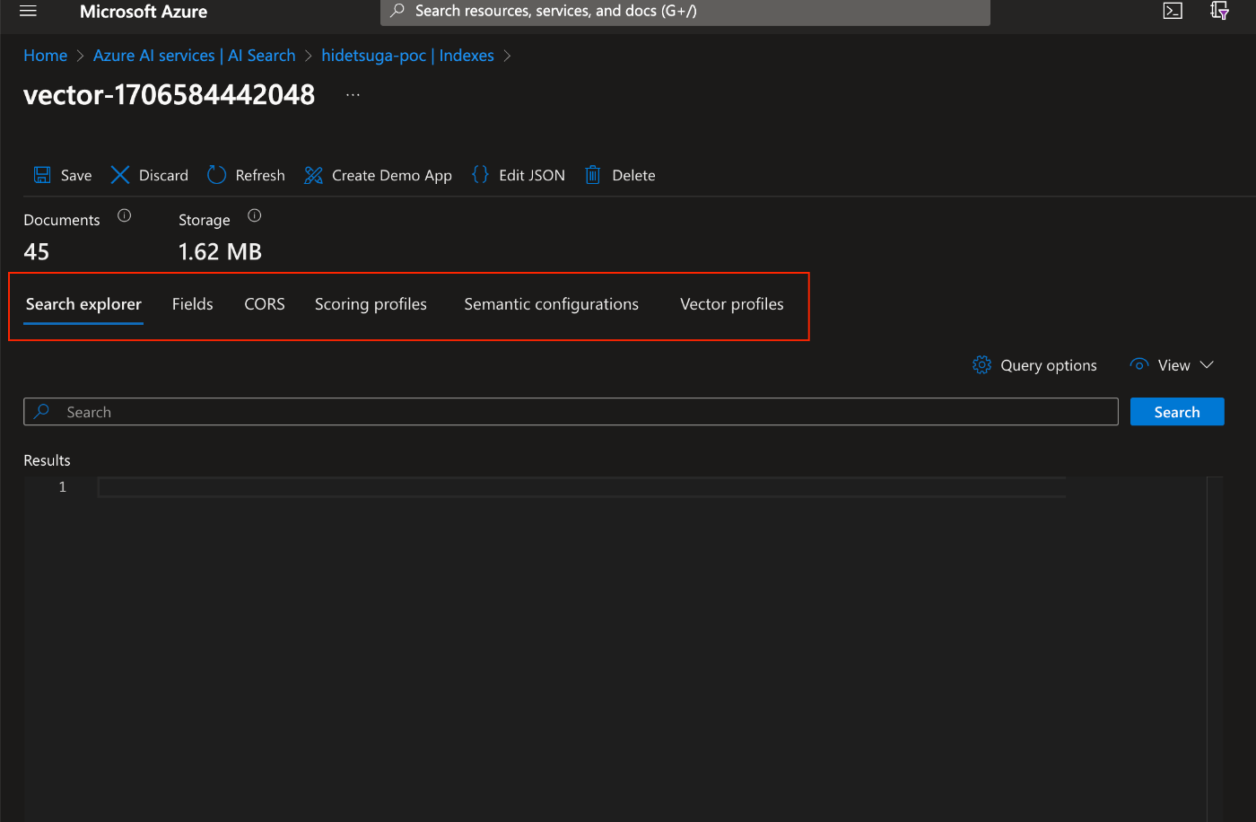Click the Create Demo App icon
Image resolution: width=1256 pixels, height=822 pixels.
click(x=313, y=175)
